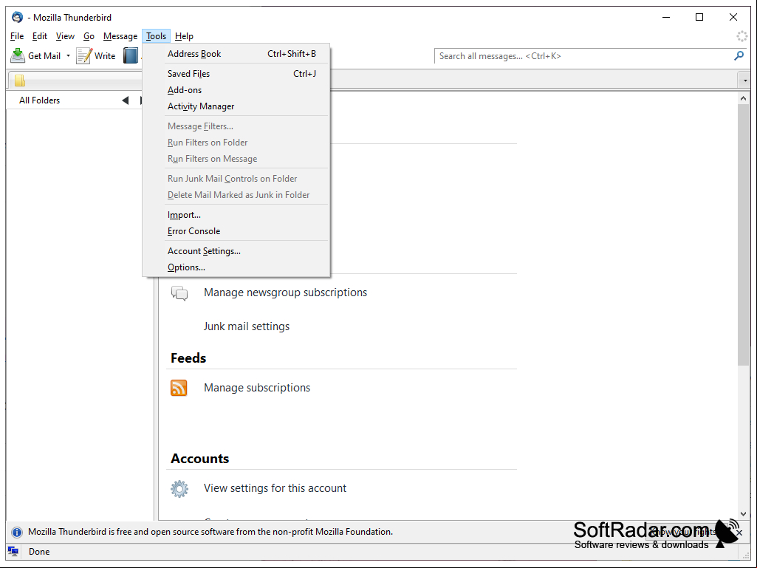Click the online status icon beside Done
This screenshot has height=568, width=757.
13,551
